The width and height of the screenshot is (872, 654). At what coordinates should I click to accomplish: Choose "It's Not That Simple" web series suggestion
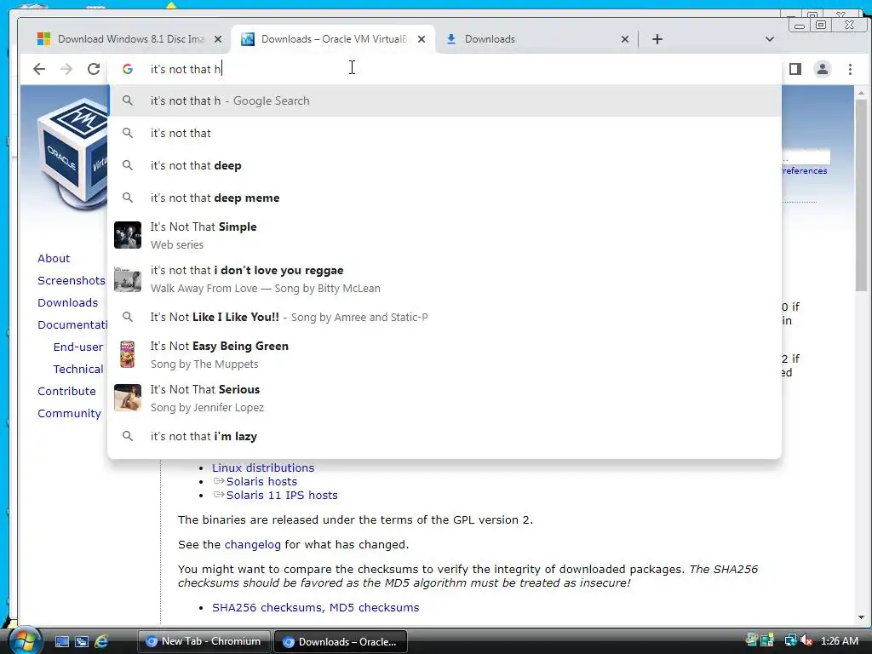(445, 235)
